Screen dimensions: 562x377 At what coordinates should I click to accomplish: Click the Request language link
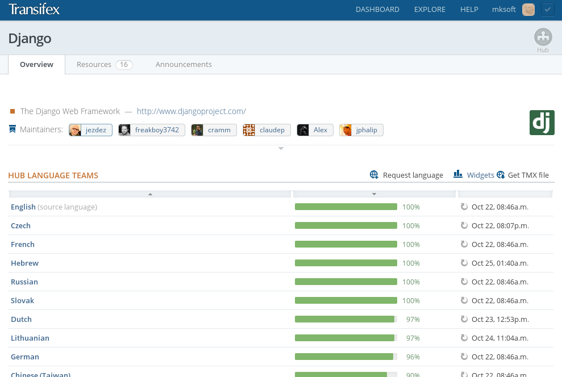(413, 175)
